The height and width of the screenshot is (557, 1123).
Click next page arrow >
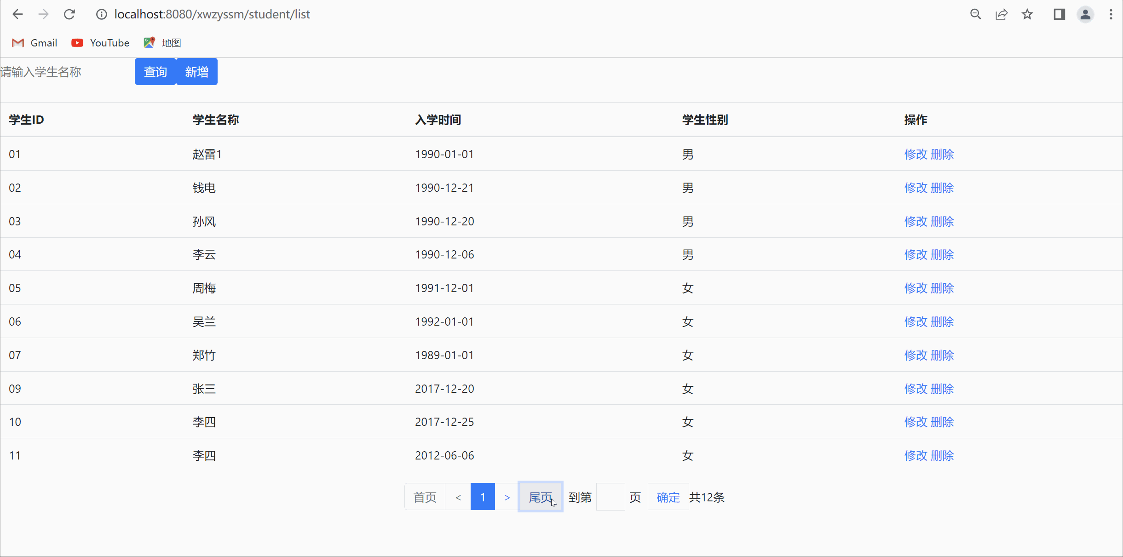pos(507,497)
